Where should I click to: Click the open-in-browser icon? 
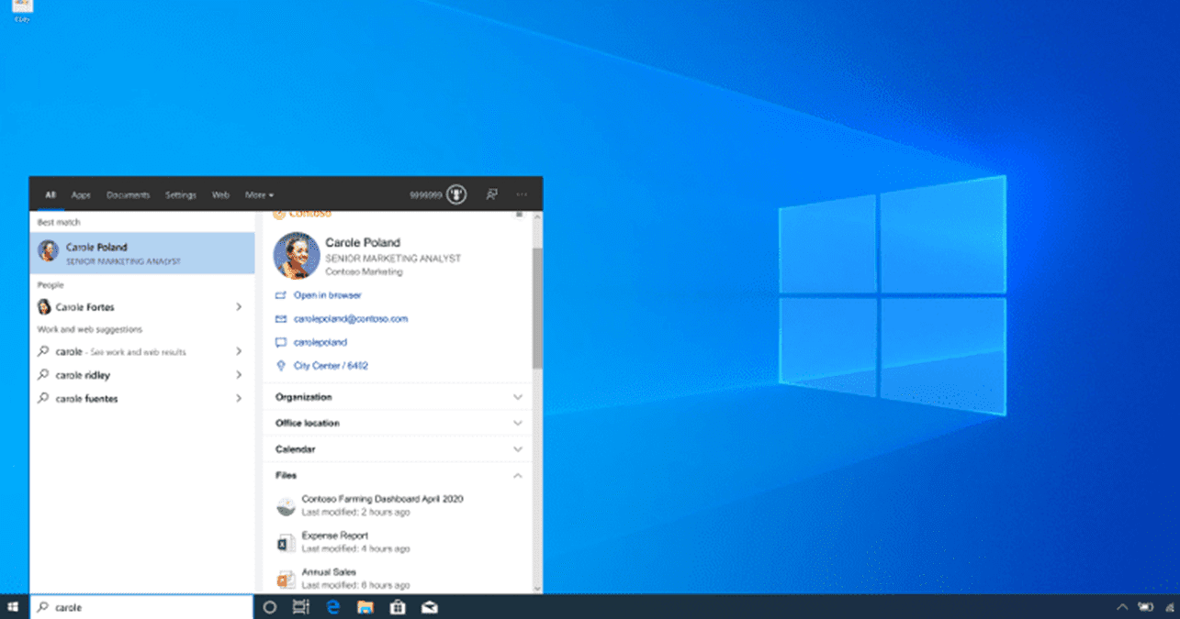tap(281, 295)
